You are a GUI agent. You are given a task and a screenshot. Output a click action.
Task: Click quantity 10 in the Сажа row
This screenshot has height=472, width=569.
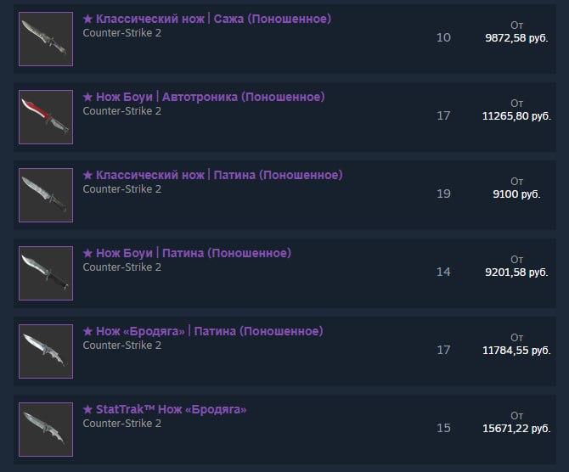(443, 38)
